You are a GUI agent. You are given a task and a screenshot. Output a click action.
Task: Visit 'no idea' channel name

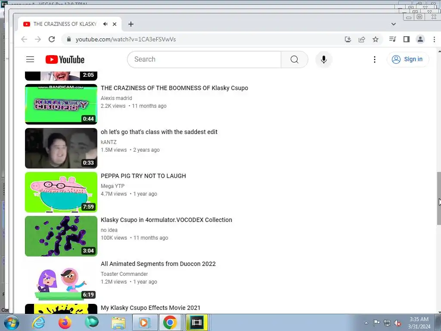coord(109,230)
